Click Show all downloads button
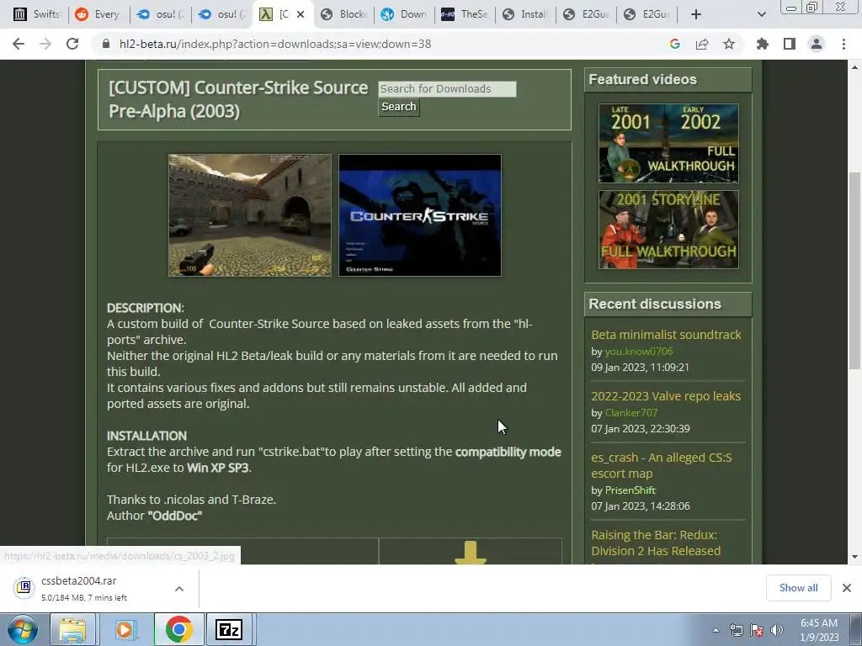 [x=798, y=588]
